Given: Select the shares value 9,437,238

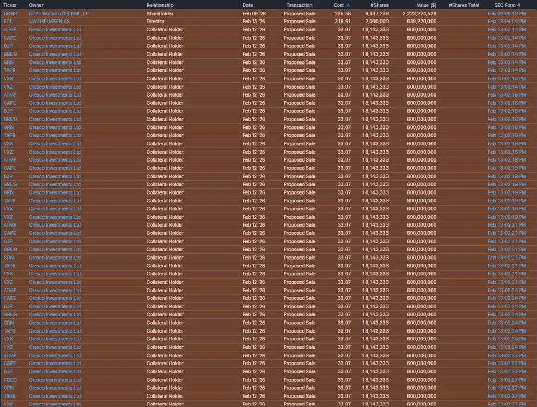Looking at the screenshot, I should click(x=377, y=13).
